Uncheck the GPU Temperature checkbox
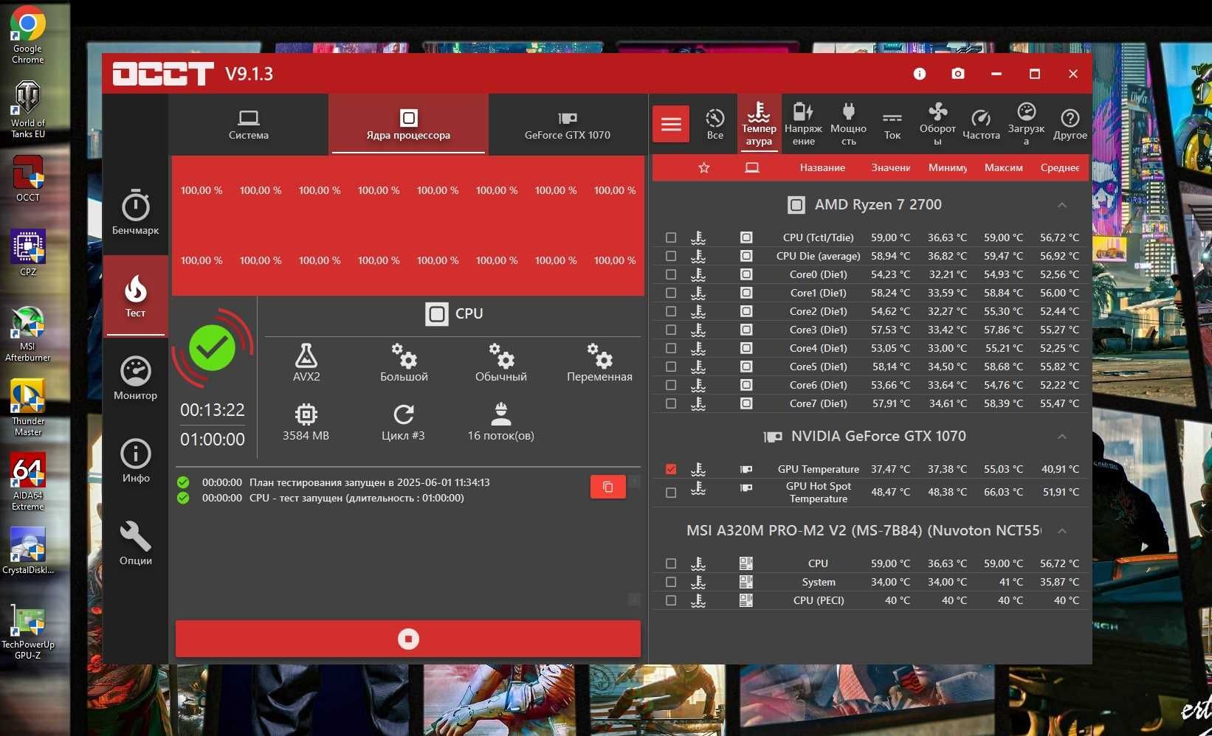This screenshot has height=736, width=1212. [671, 469]
